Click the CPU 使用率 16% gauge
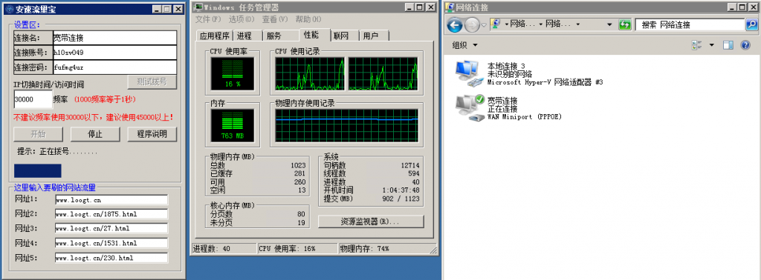Viewport: 761px width, 280px height. (233, 73)
